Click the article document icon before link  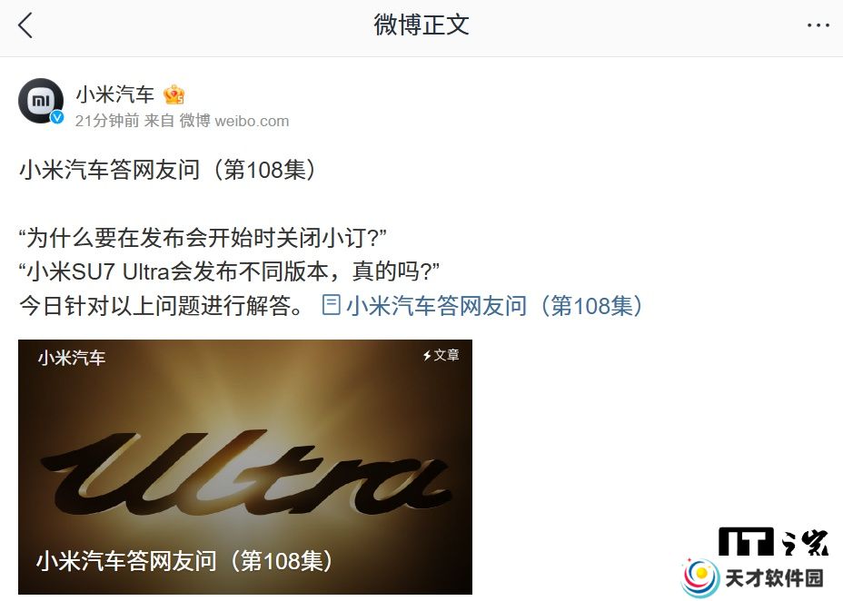tap(331, 305)
